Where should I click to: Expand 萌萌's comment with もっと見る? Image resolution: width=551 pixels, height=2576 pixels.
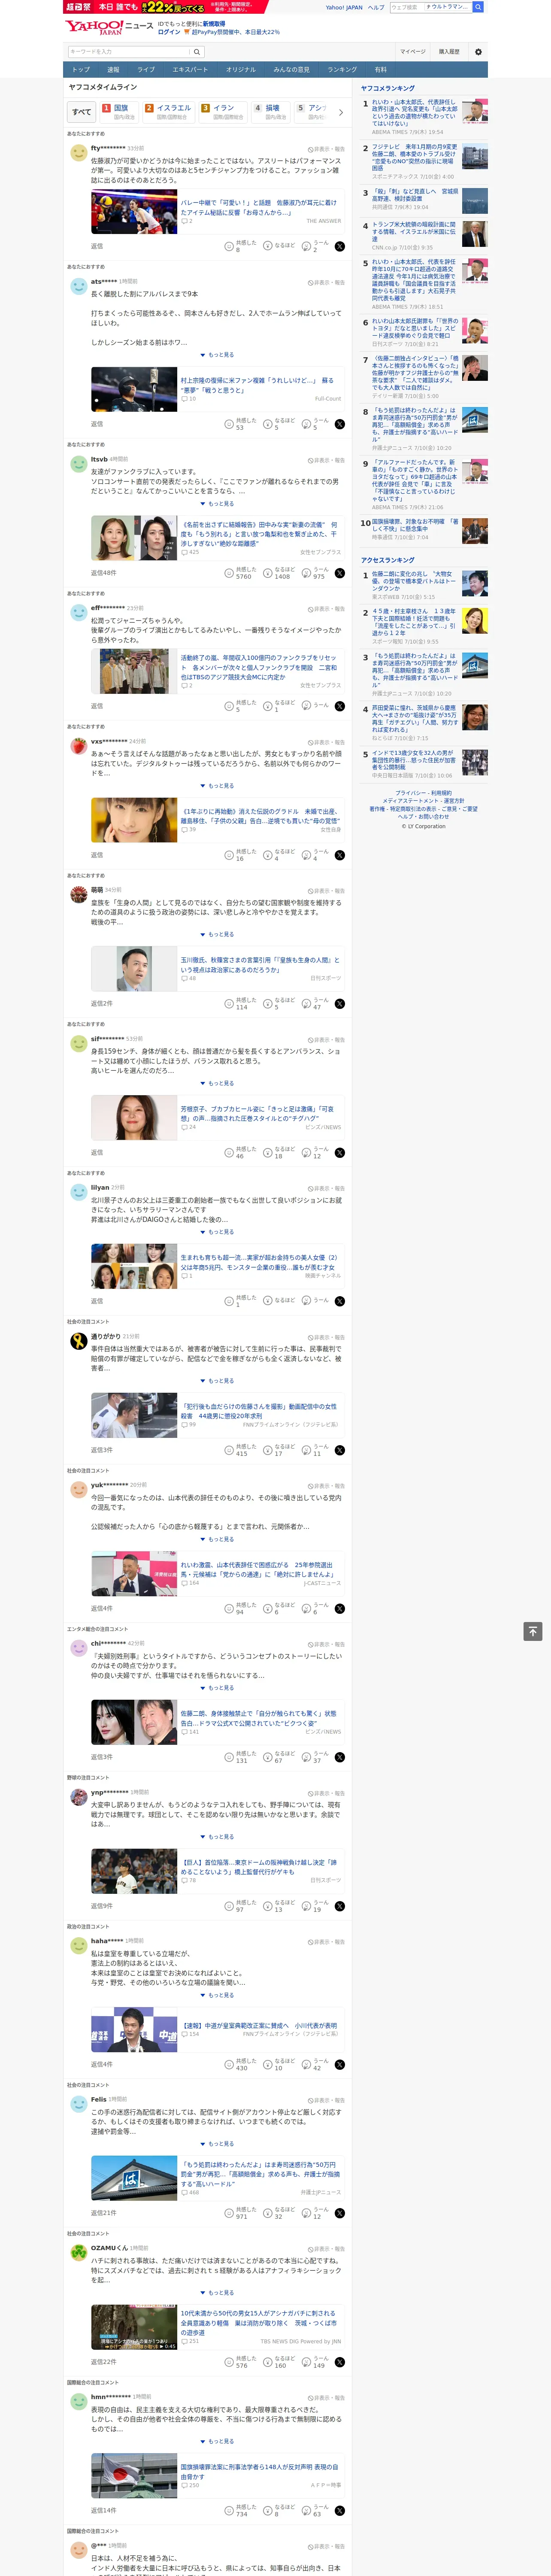[x=217, y=935]
